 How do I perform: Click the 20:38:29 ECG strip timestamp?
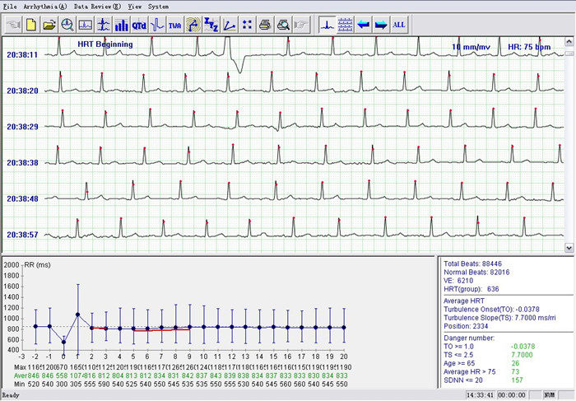point(21,127)
